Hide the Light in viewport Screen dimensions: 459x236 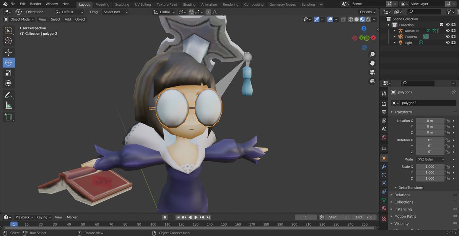(448, 43)
